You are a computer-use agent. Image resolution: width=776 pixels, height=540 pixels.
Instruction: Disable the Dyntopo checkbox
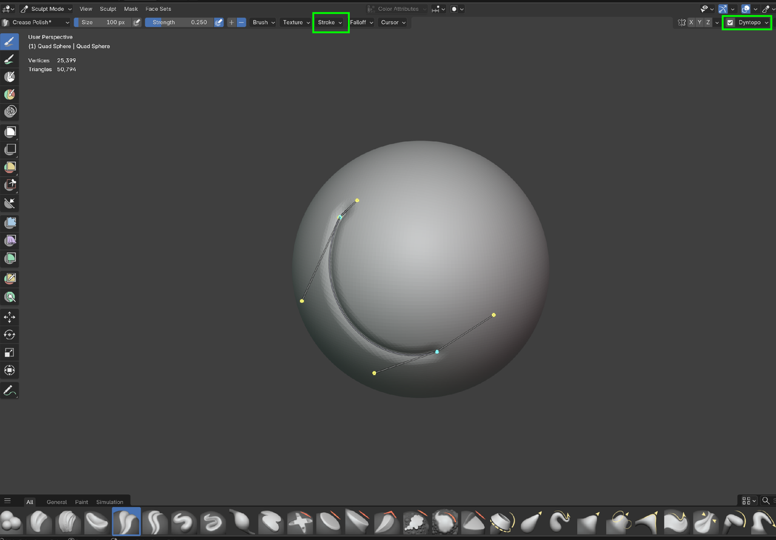pos(731,22)
